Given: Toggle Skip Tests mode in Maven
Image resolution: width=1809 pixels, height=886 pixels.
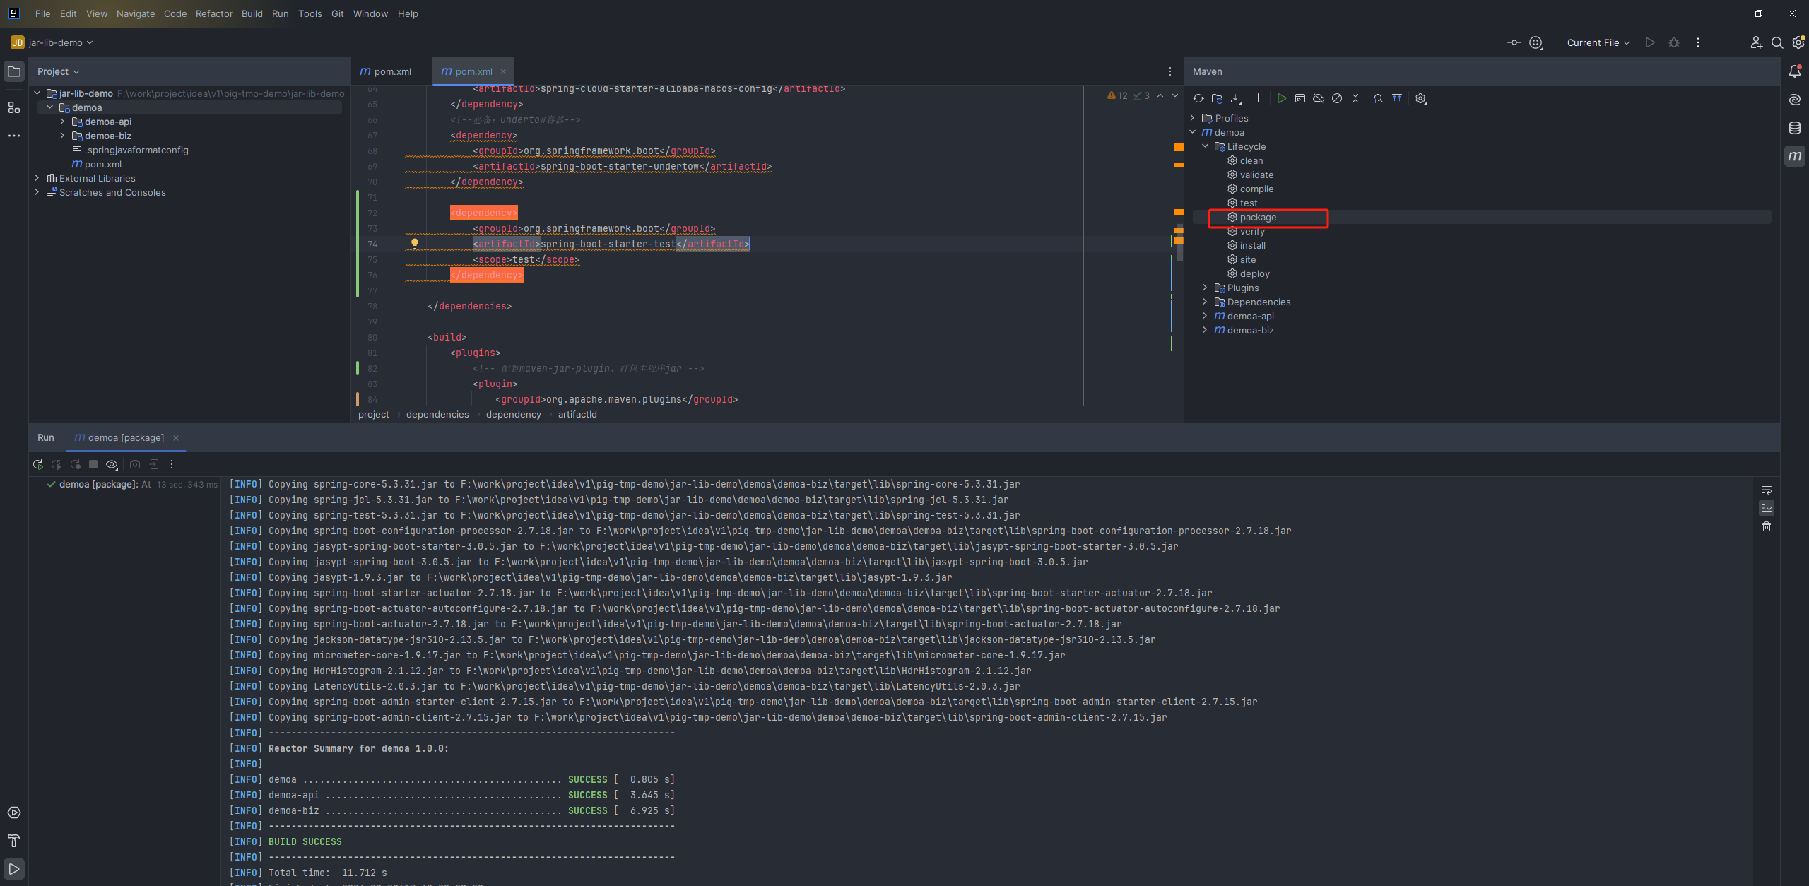Looking at the screenshot, I should (1337, 99).
